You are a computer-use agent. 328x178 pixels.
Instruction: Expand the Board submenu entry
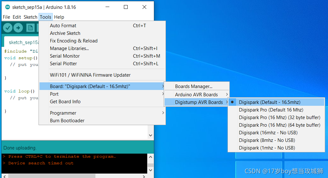click(x=102, y=86)
